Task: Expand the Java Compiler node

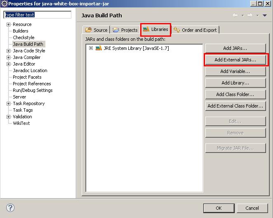Action: coord(8,57)
